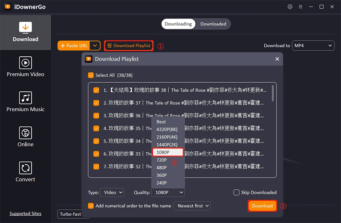
Task: Open the Online browser section
Action: click(x=26, y=137)
